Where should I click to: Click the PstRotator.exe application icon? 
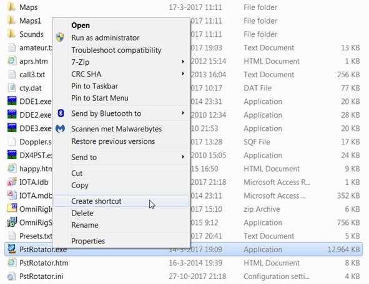point(12,249)
